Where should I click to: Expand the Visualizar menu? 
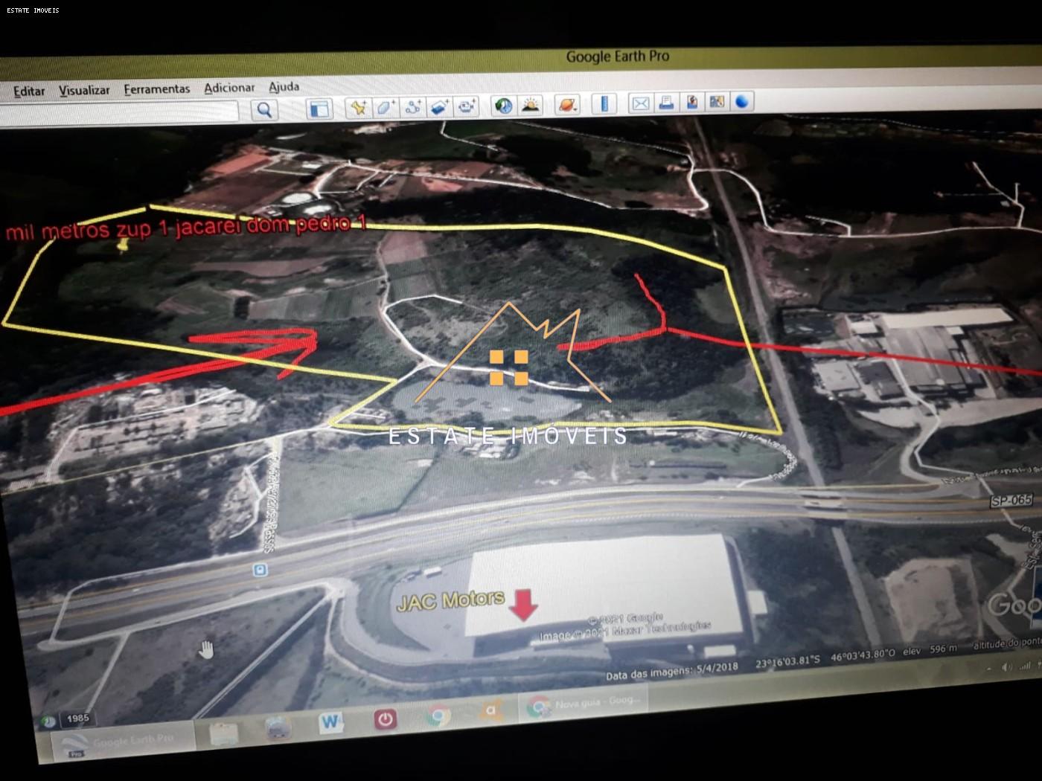click(84, 91)
